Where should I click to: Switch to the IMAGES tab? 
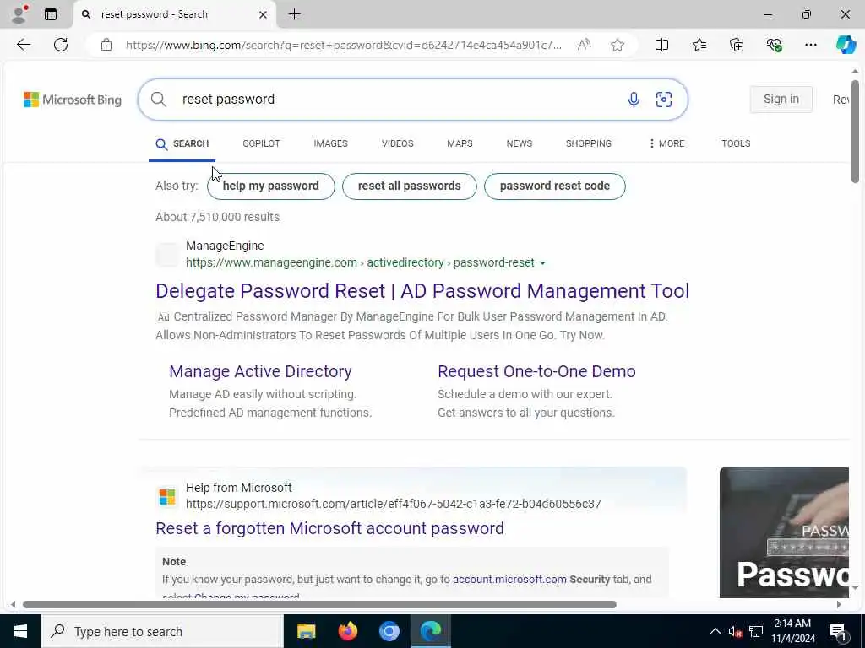point(330,143)
